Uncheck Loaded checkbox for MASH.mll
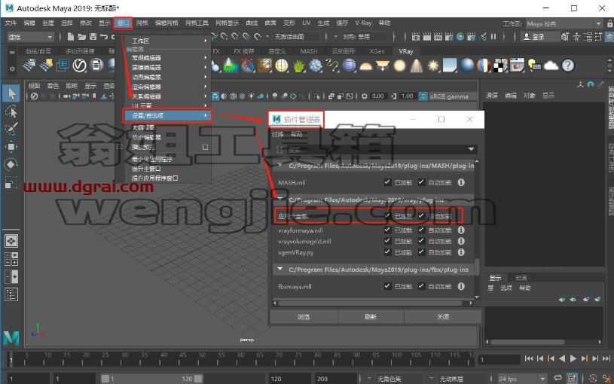Viewport: 614px width, 384px height. coord(387,182)
